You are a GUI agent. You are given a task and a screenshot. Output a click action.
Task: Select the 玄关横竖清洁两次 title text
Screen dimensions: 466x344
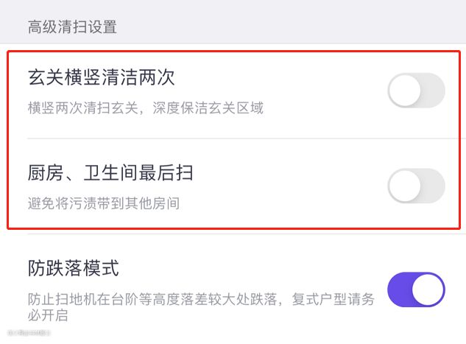(102, 77)
